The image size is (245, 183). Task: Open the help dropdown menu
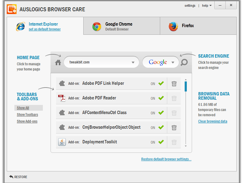point(207,5)
